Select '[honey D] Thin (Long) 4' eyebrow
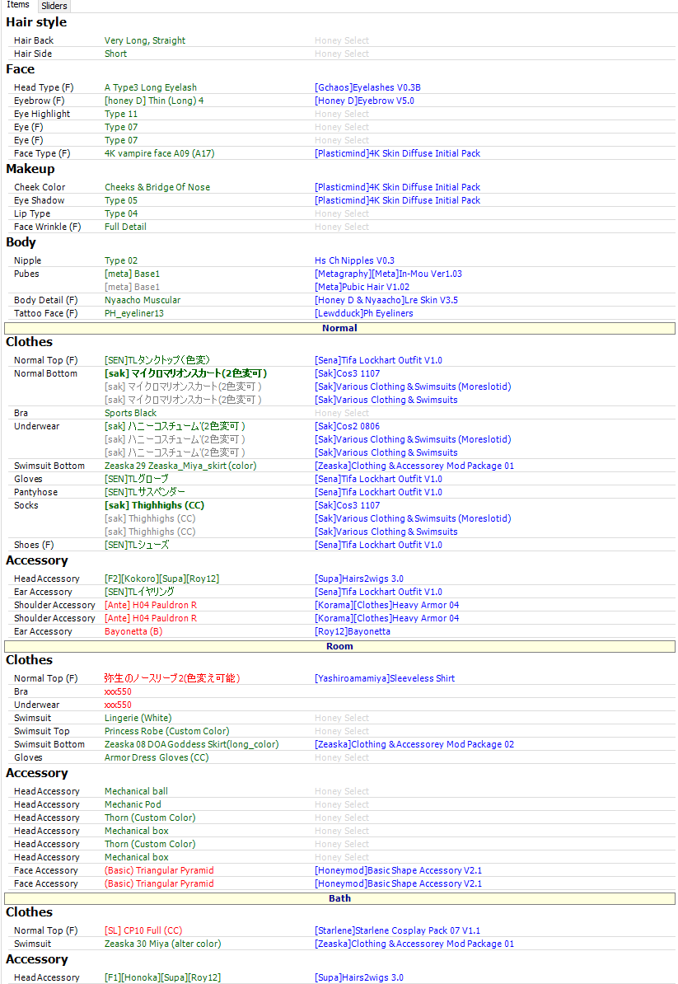The height and width of the screenshot is (984, 678). 154,101
